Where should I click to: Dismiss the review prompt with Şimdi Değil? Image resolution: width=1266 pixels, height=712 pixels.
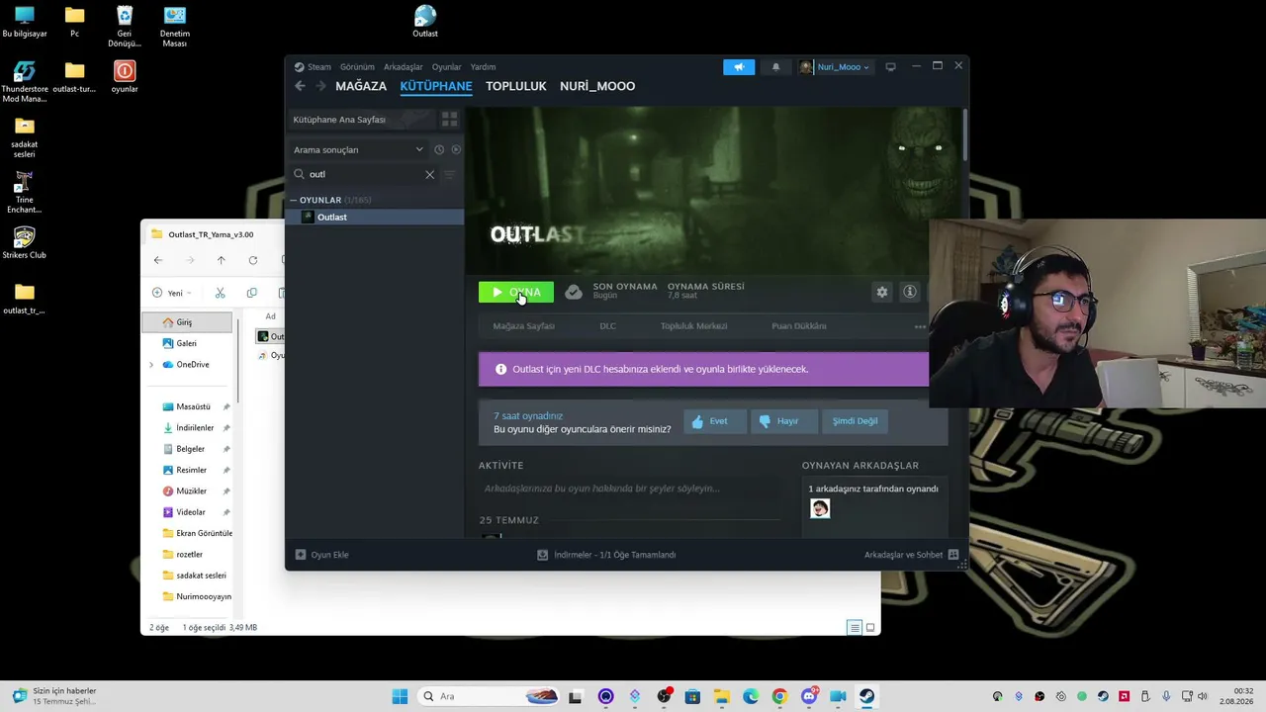[855, 421]
